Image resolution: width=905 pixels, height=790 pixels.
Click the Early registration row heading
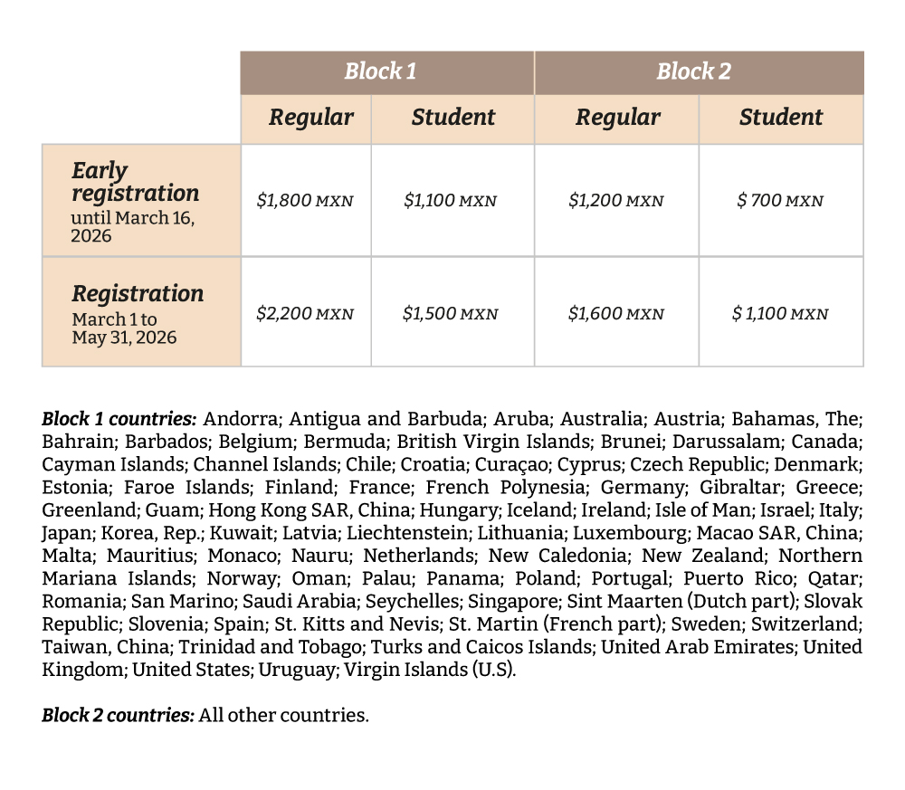(x=136, y=182)
